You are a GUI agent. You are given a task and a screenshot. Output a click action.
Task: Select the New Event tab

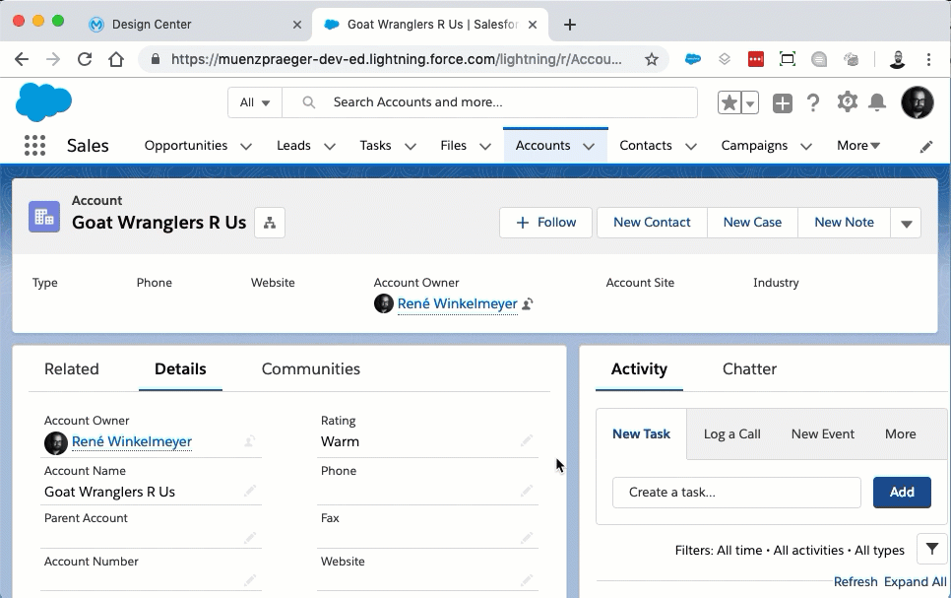pyautogui.click(x=822, y=434)
